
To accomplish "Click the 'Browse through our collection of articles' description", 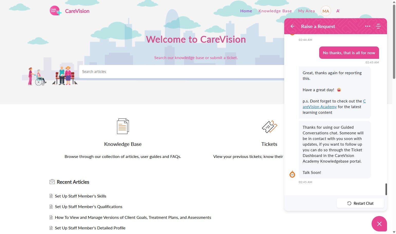I will click(123, 156).
